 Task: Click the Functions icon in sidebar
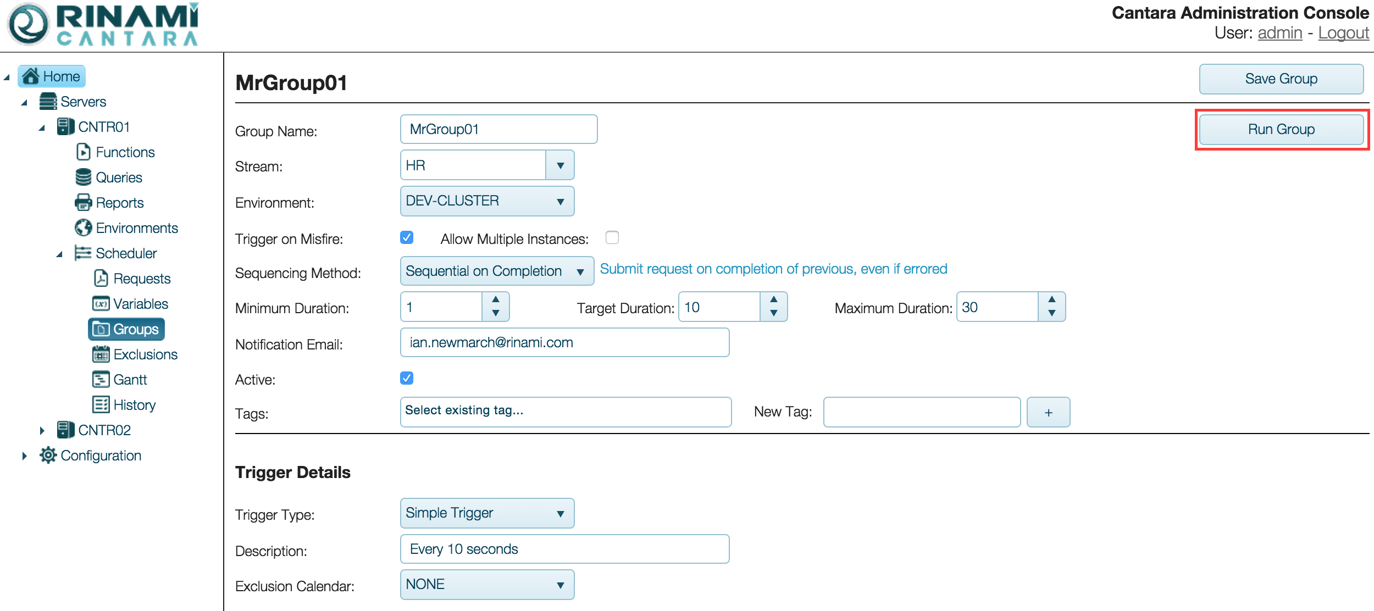coord(83,152)
